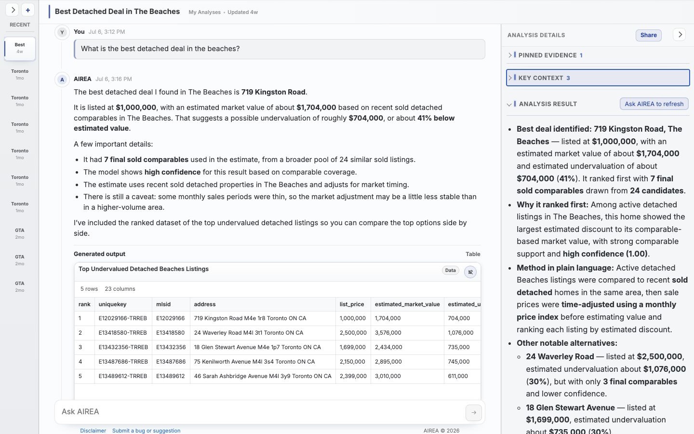This screenshot has height=434, width=694.
Task: Select list price cell '2,399,000'
Action: pos(353,376)
